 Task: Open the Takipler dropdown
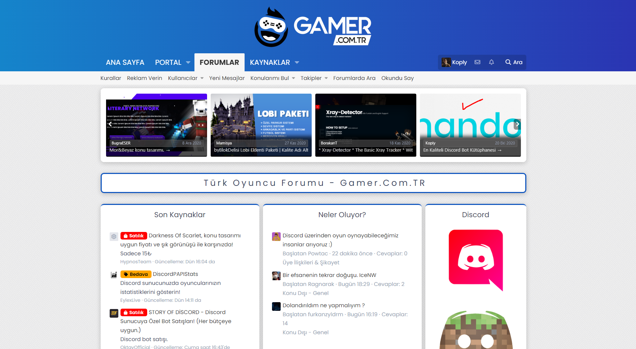pos(326,78)
